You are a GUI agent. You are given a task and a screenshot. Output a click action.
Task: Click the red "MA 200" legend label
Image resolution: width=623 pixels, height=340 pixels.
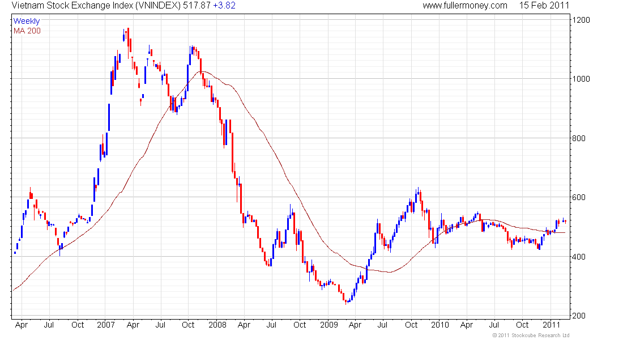[x=27, y=31]
